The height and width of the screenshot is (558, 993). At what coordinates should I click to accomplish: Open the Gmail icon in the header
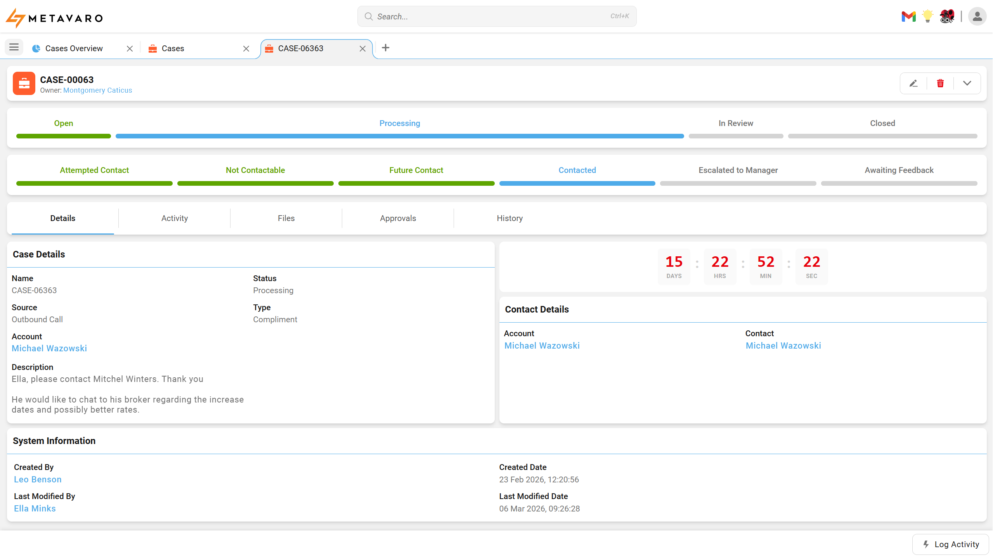908,16
